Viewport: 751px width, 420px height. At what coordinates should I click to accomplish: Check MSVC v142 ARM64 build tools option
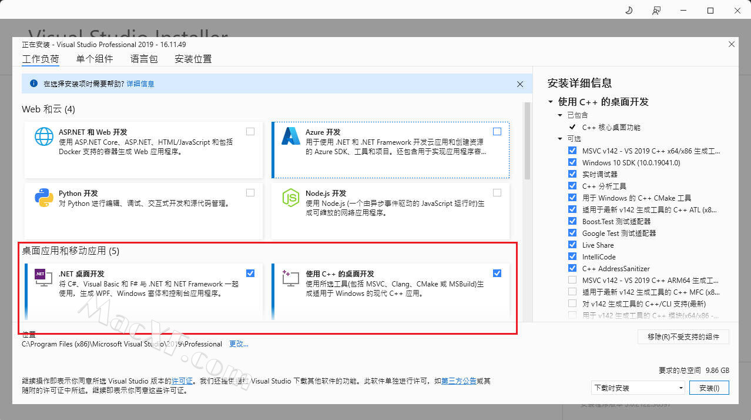[572, 280]
